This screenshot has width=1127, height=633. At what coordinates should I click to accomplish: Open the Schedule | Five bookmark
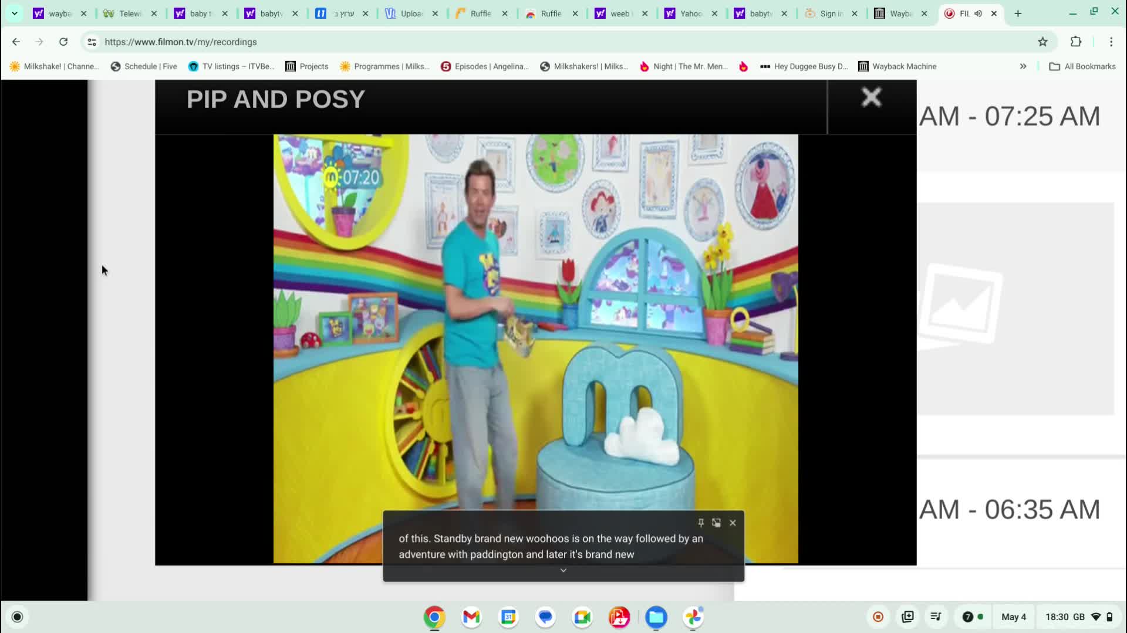tap(144, 66)
